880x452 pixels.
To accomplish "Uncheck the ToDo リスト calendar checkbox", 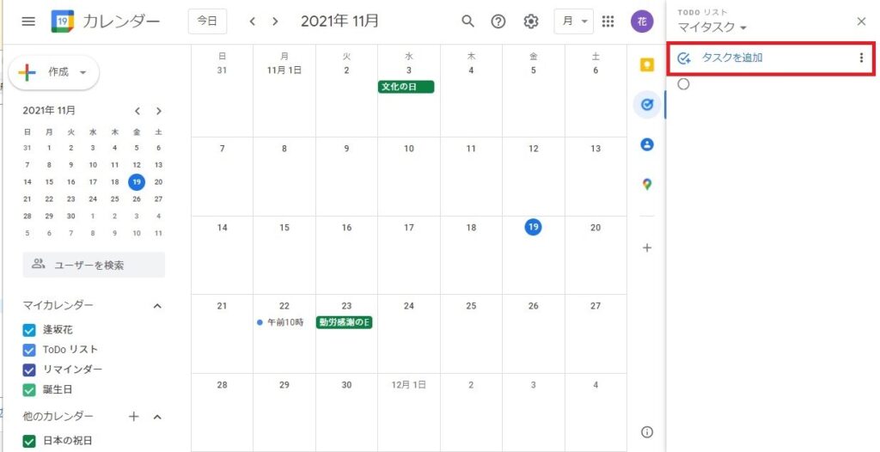I will pyautogui.click(x=29, y=350).
